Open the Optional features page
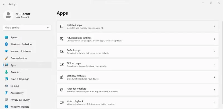 [137, 77]
